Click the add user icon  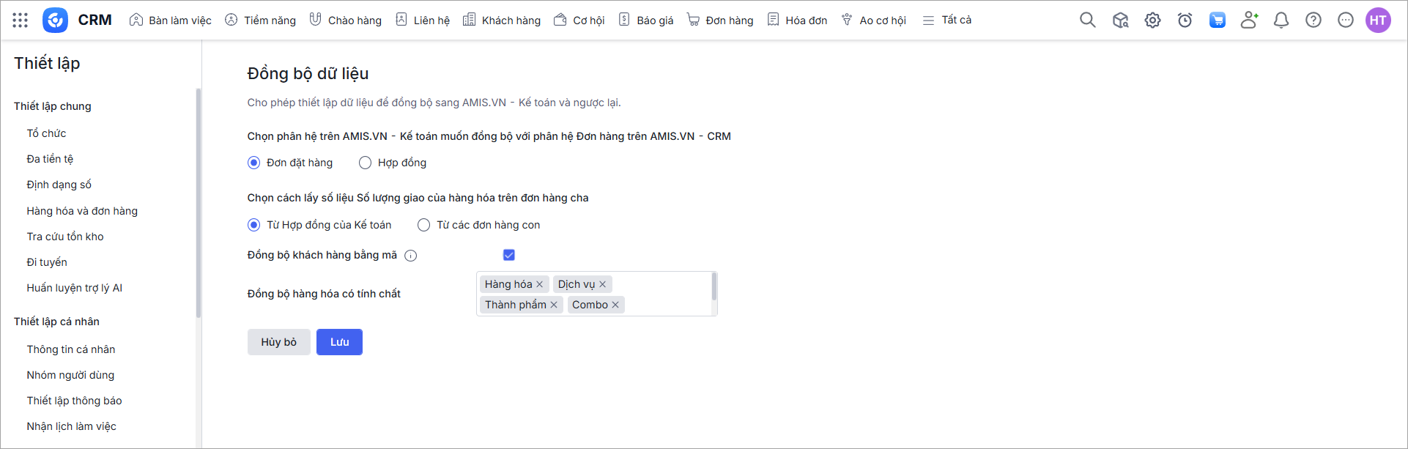(x=1249, y=21)
